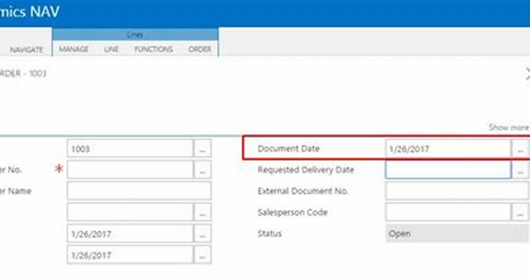The width and height of the screenshot is (530, 277).
Task: Click the upper 1/26/2017 date field on left
Action: click(130, 234)
